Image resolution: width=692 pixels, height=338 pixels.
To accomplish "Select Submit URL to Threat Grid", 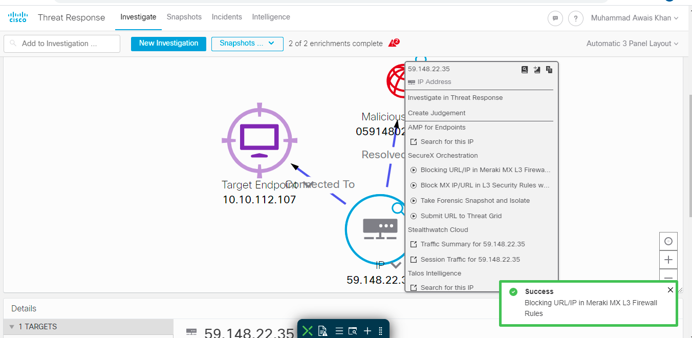I will [x=461, y=216].
